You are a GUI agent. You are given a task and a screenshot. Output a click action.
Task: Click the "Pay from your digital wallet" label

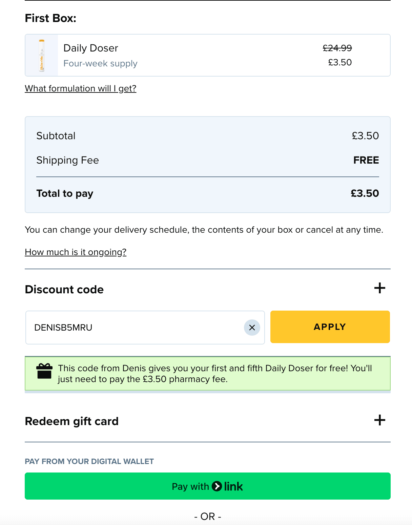pyautogui.click(x=89, y=461)
